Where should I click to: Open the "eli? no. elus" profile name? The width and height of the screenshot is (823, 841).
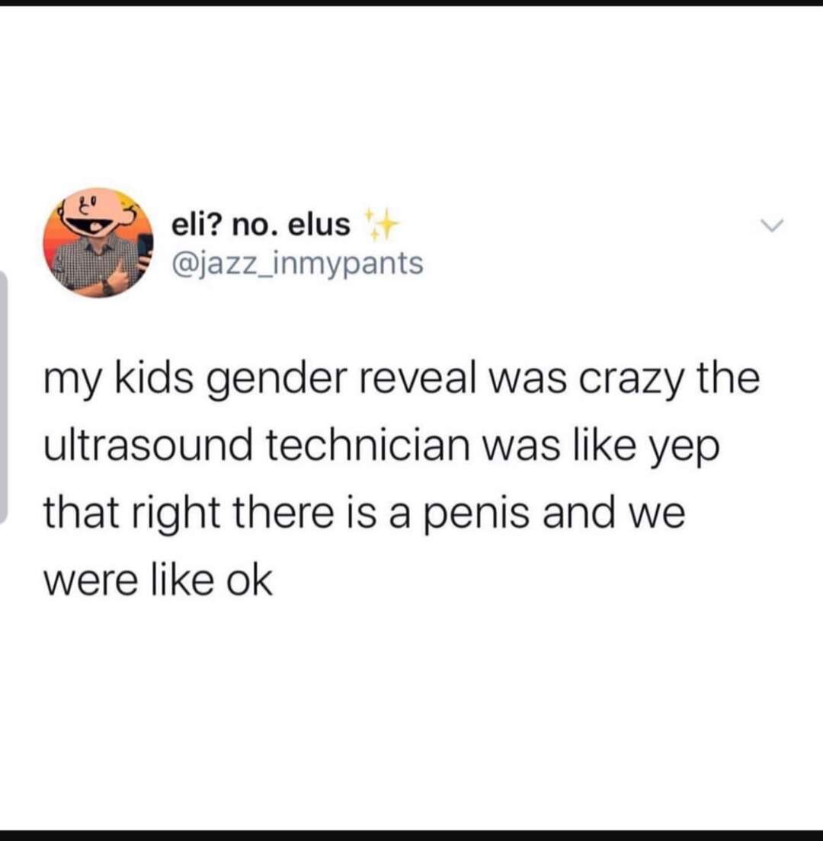(x=261, y=224)
